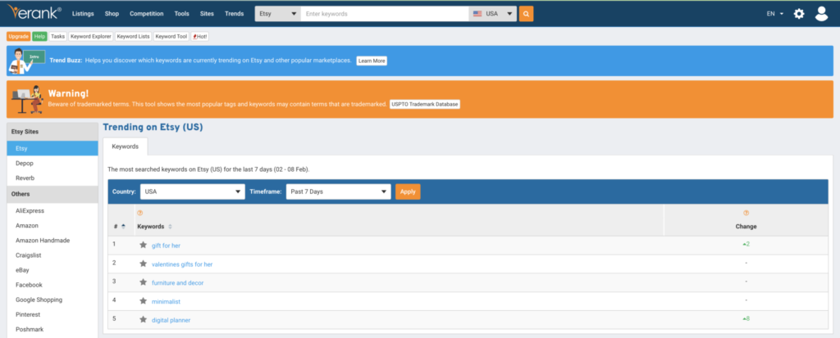Click the green Help button

pyautogui.click(x=39, y=36)
